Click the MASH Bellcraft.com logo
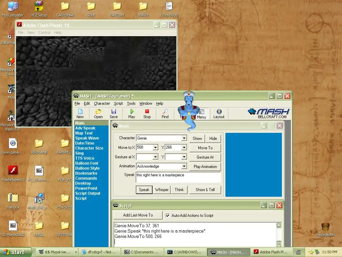The height and width of the screenshot is (257, 342). (269, 113)
